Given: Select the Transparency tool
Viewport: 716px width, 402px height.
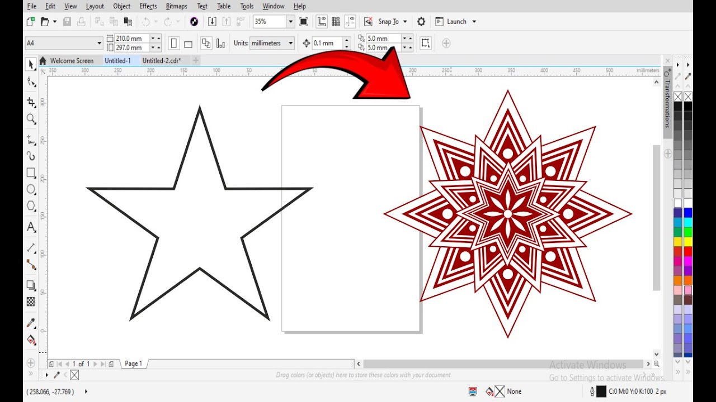Looking at the screenshot, I should click(x=31, y=301).
